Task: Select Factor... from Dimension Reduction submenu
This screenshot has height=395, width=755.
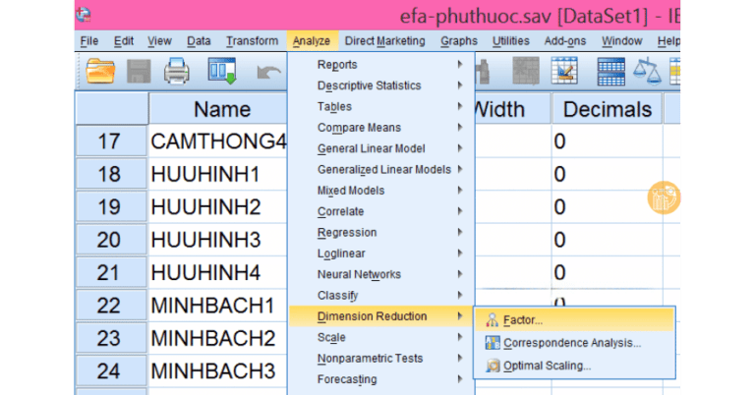Action: [x=522, y=320]
